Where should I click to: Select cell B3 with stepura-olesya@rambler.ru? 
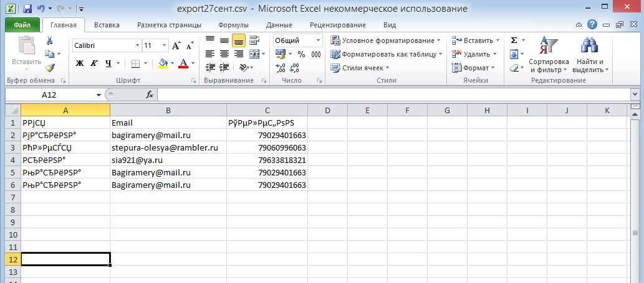[x=165, y=148]
